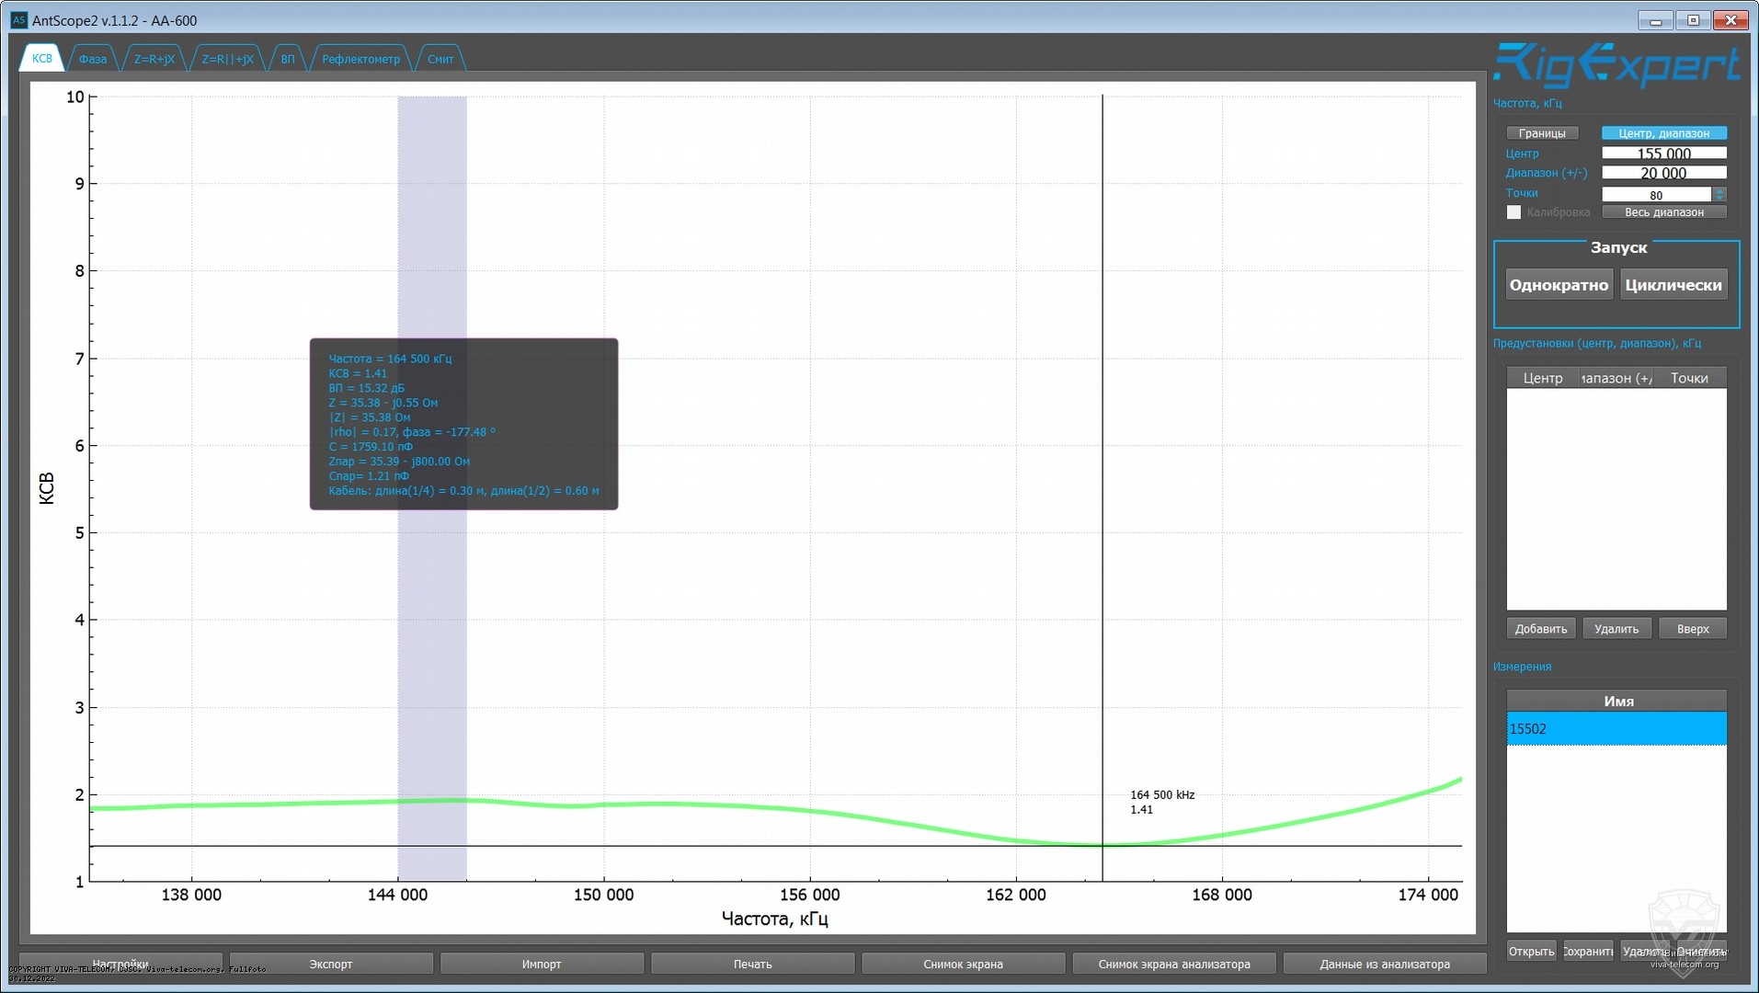Screen dimensions: 1759x993
Task: Click the RigExpert logo
Action: pyautogui.click(x=1616, y=66)
